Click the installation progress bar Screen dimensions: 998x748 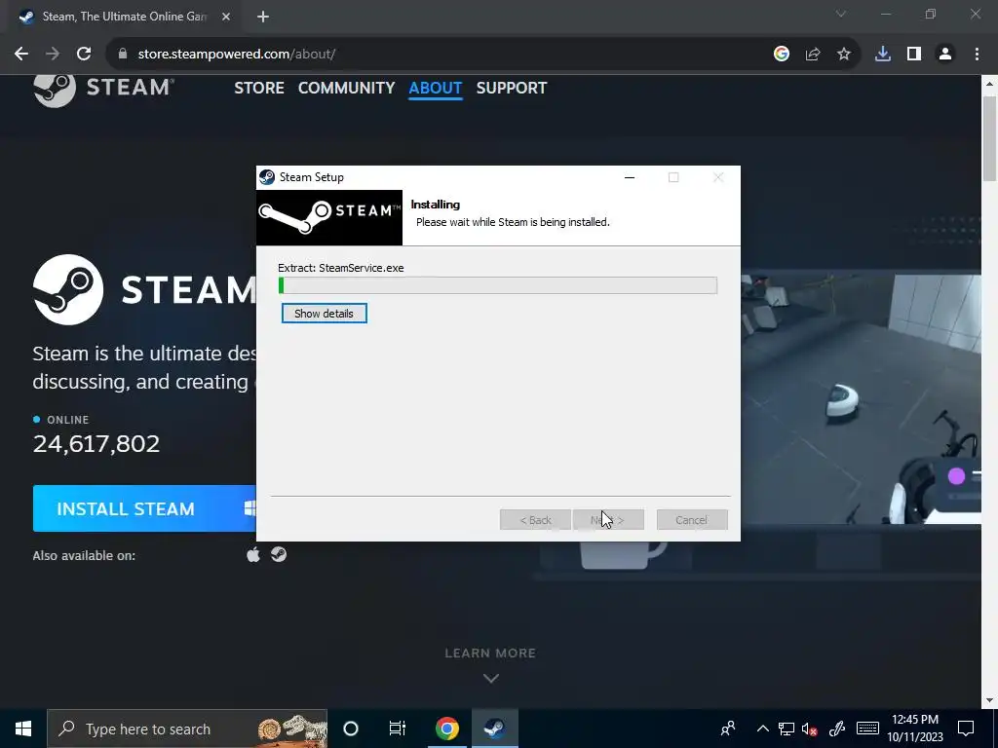tap(498, 285)
